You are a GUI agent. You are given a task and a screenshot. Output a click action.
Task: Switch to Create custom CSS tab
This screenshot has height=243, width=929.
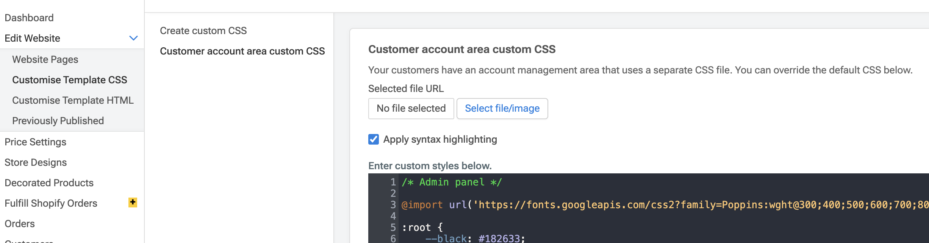click(x=203, y=31)
